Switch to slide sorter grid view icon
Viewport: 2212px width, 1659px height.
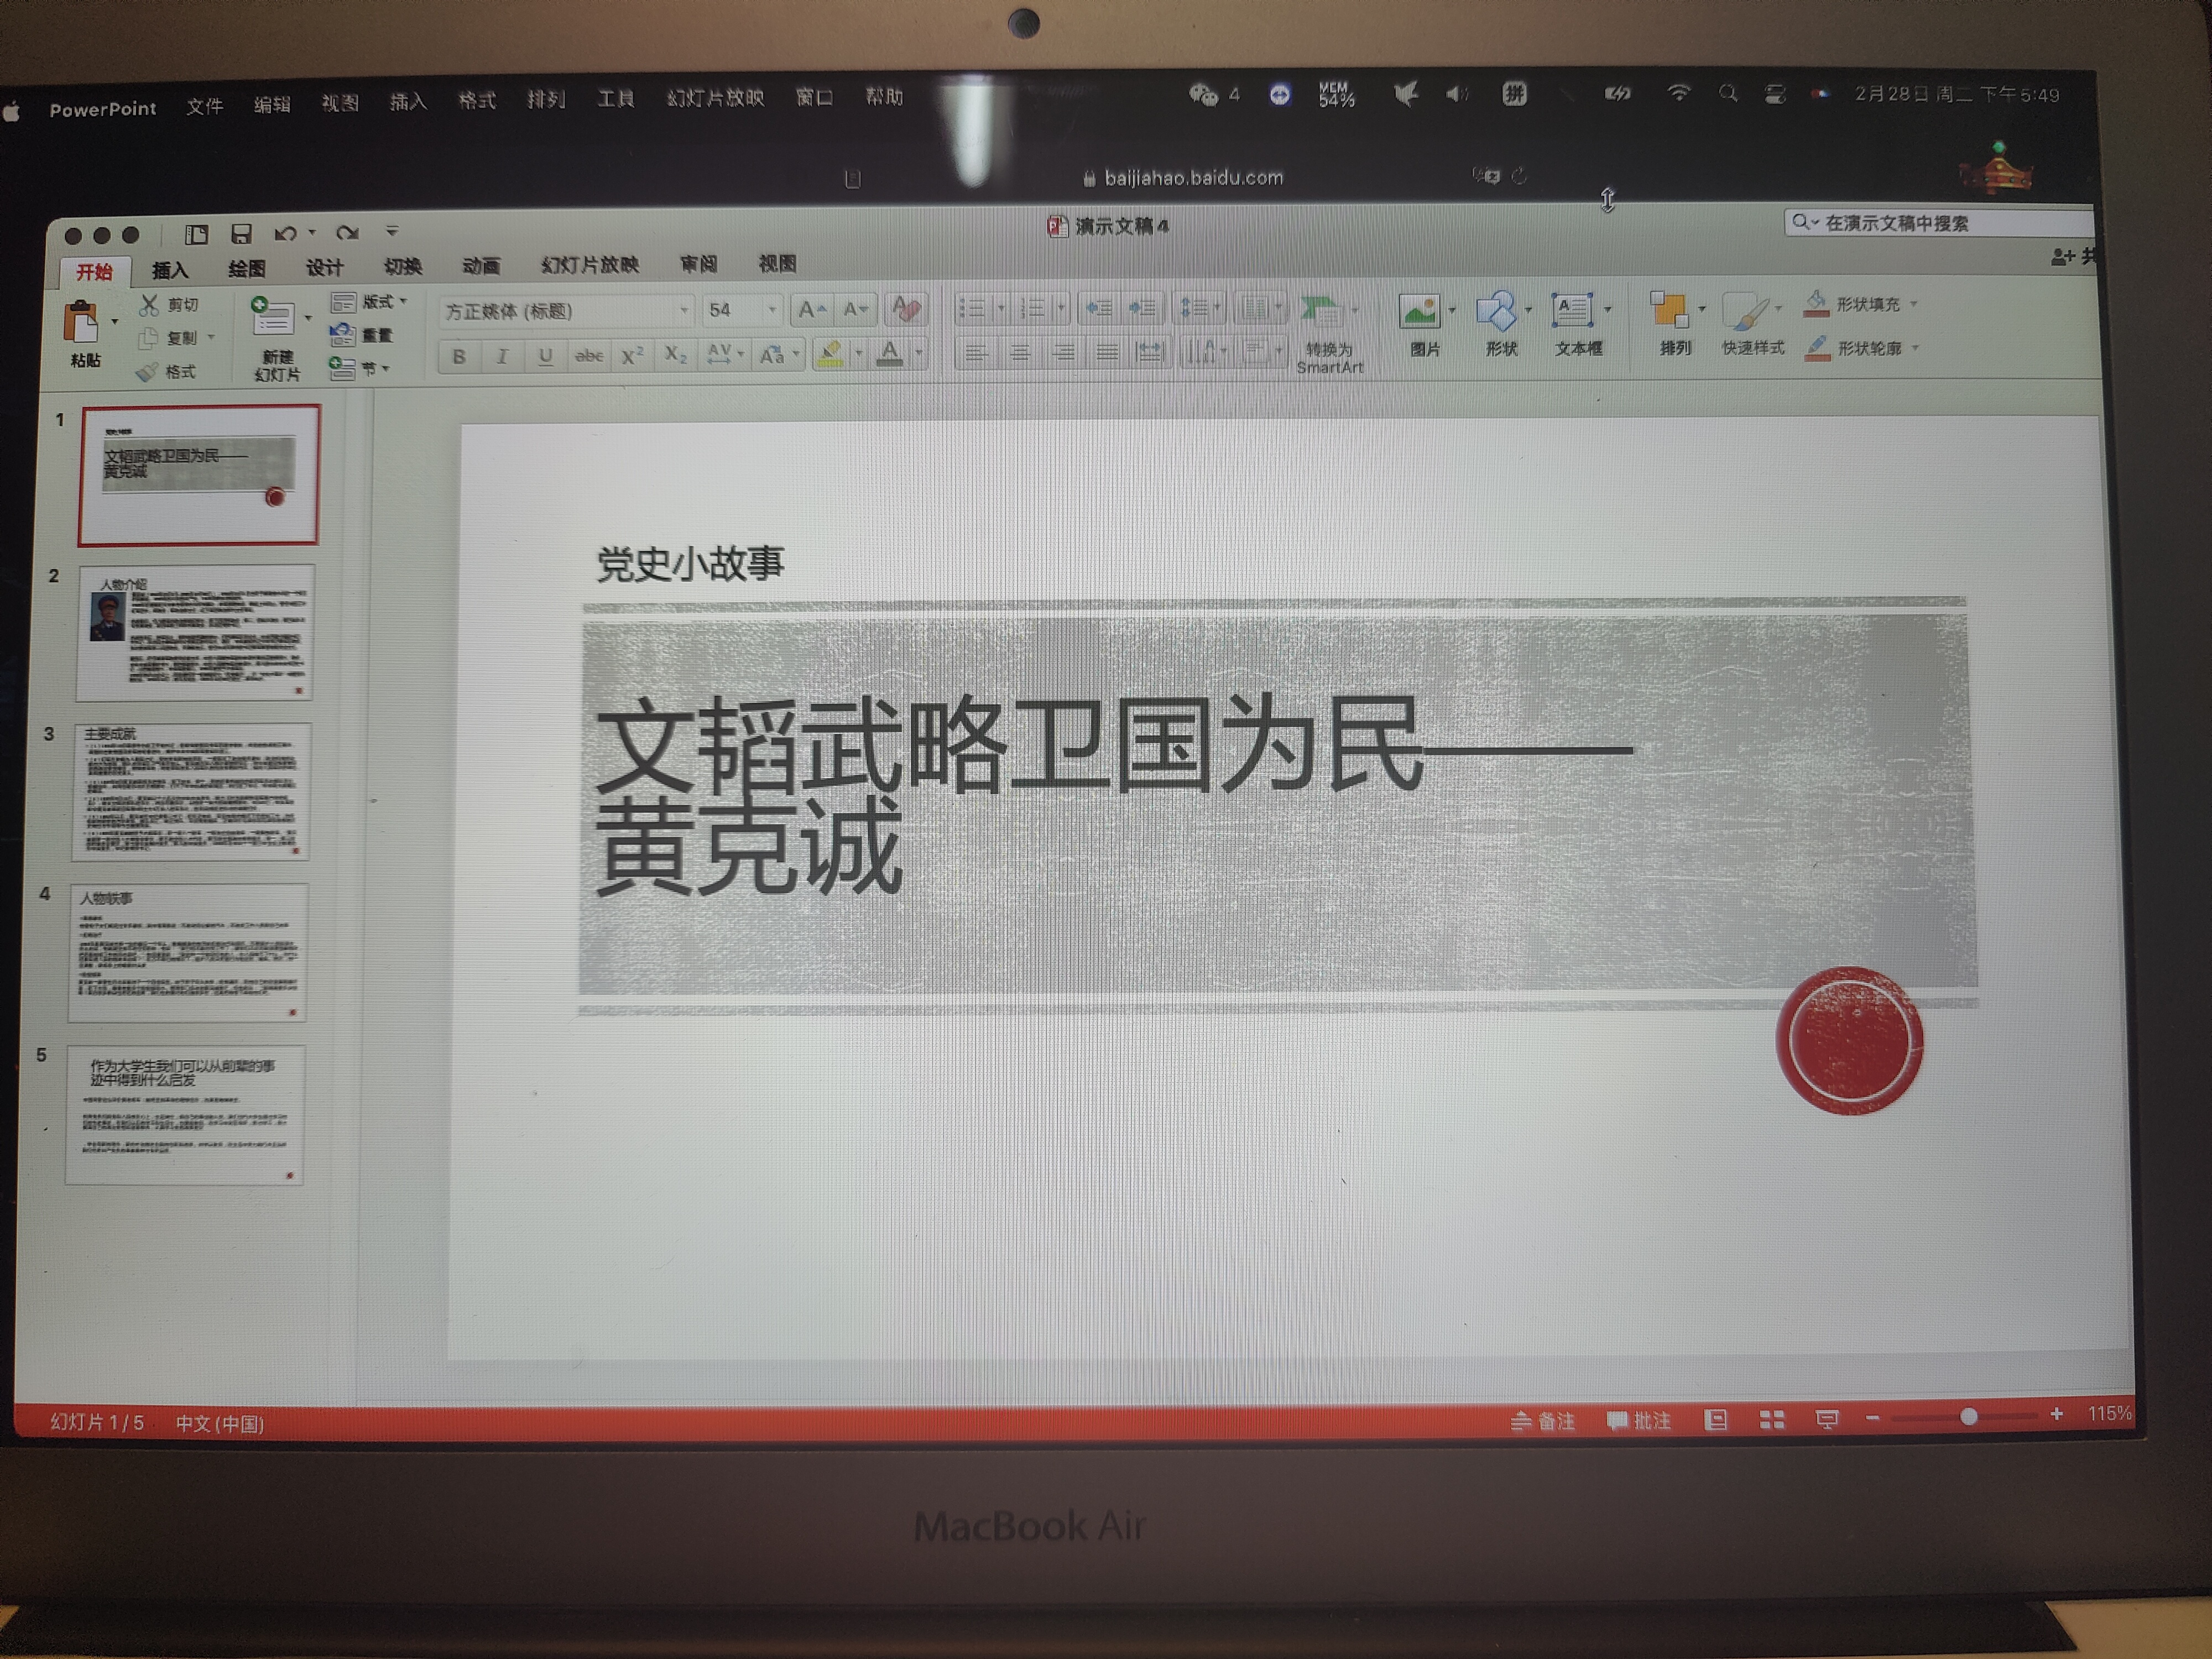[x=1772, y=1419]
